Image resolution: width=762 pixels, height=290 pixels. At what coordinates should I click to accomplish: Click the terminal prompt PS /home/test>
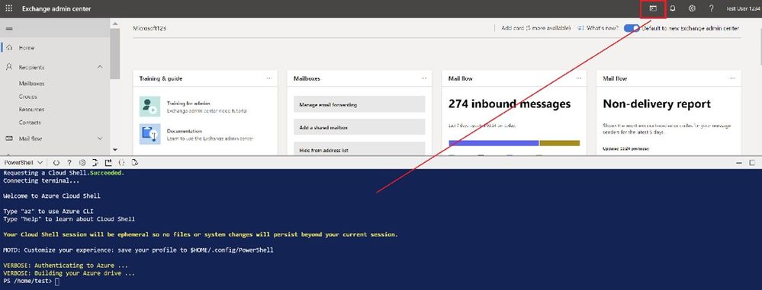point(27,281)
